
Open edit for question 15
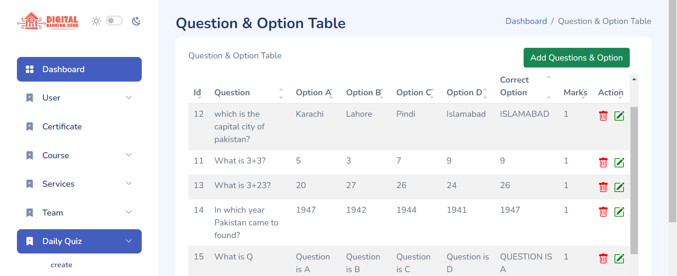tap(619, 258)
